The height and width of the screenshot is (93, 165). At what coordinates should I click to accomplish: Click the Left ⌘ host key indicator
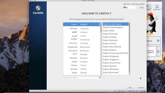[143, 91]
